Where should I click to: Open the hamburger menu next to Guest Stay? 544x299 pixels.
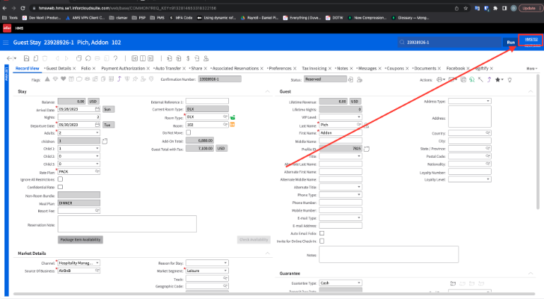[x=6, y=43]
